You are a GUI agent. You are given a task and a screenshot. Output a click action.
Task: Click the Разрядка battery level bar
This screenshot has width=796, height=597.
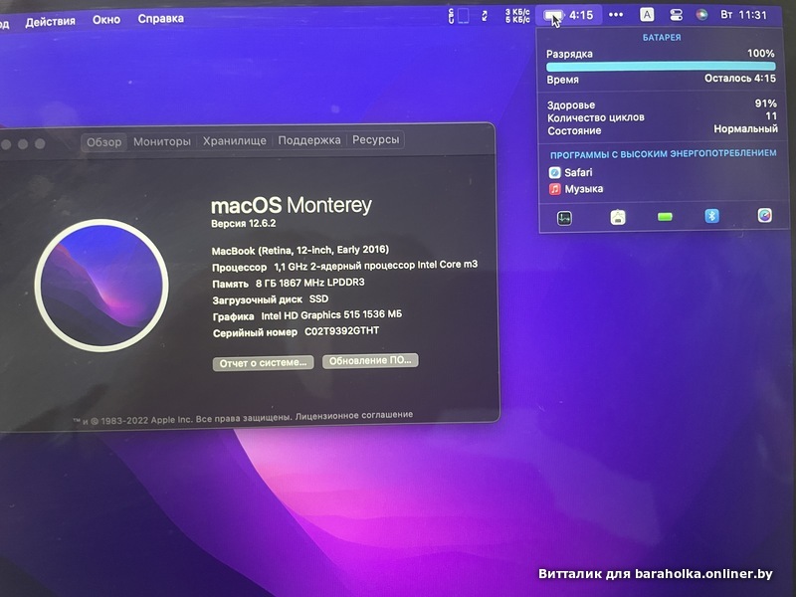point(661,67)
